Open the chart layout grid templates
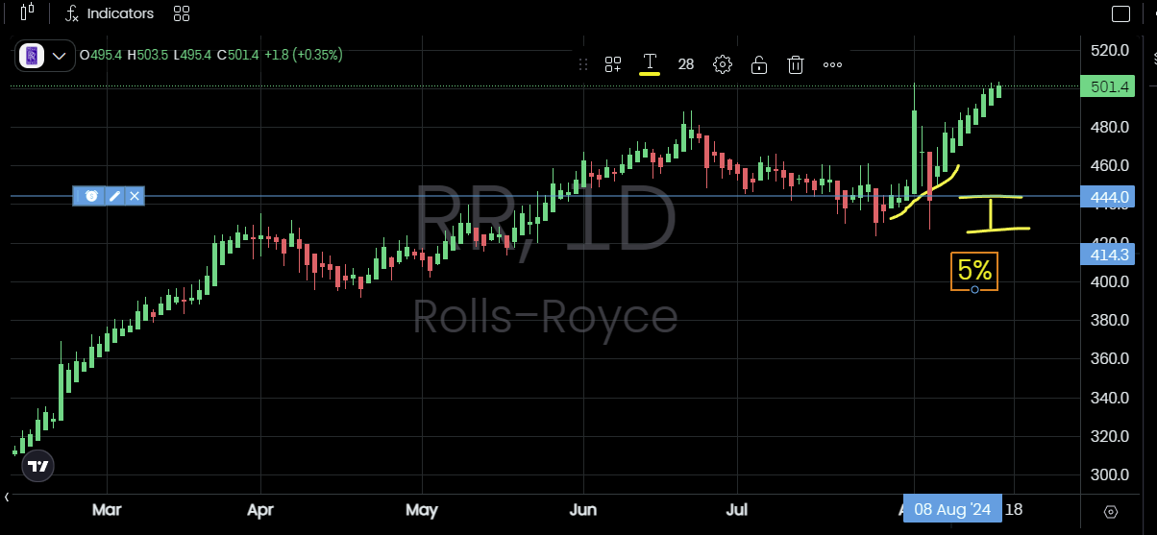This screenshot has width=1157, height=535. point(181,13)
